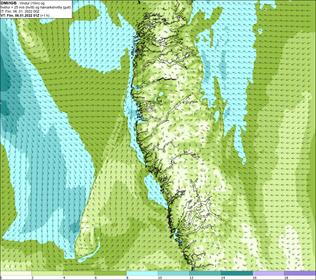Click the '6' scale label
This screenshot has width=316, height=280.
tap(96, 278)
